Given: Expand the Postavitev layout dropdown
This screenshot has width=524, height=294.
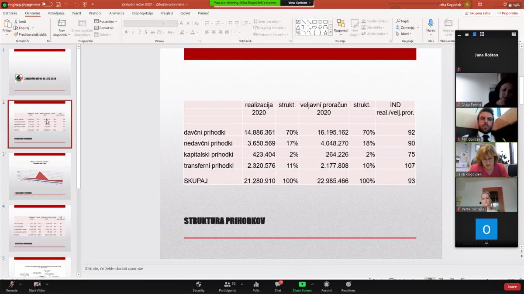Looking at the screenshot, I should point(106,21).
